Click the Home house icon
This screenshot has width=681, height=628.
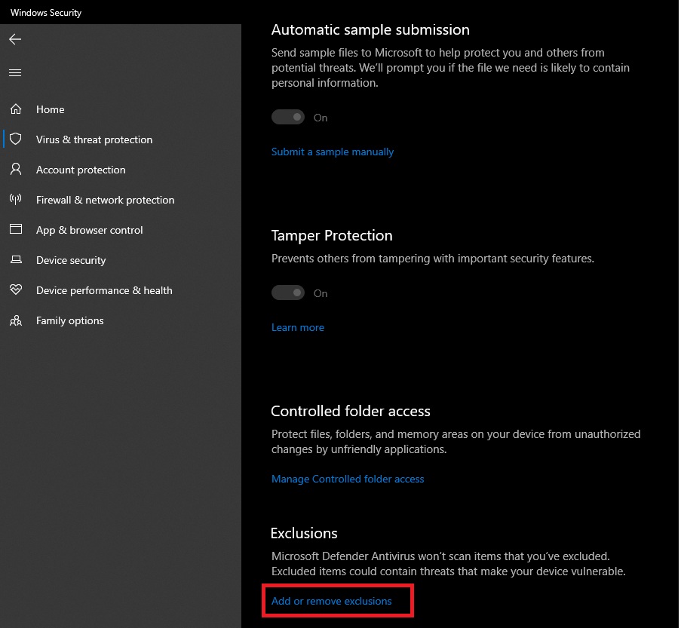[x=16, y=109]
